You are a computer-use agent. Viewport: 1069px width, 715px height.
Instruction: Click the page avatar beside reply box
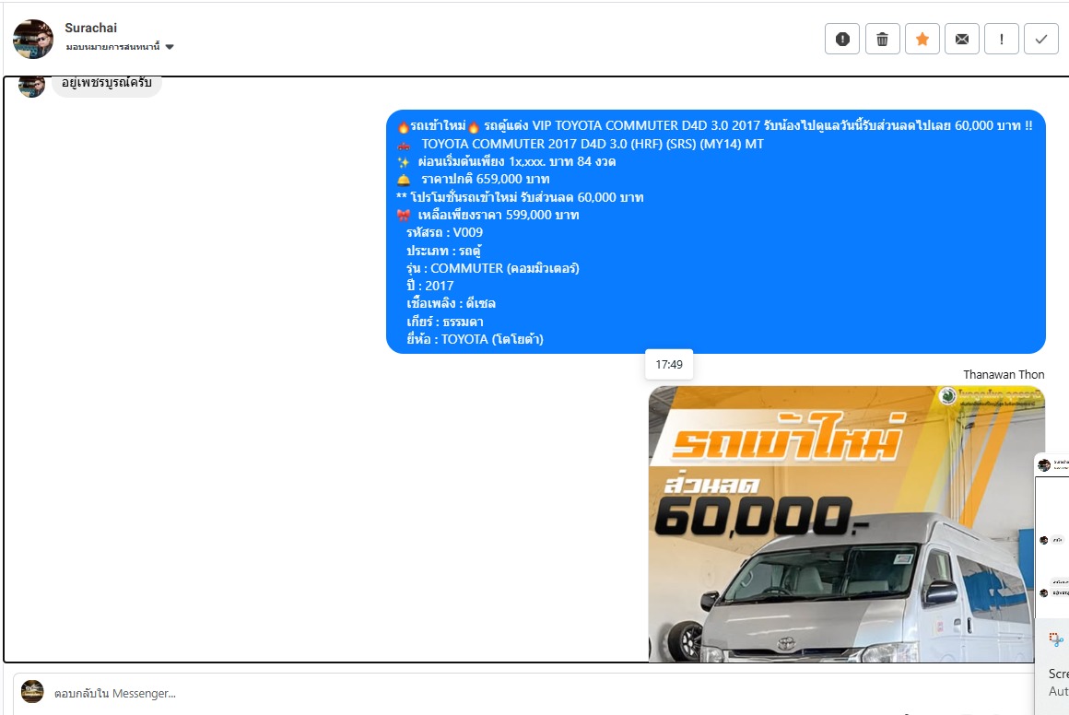coord(32,691)
